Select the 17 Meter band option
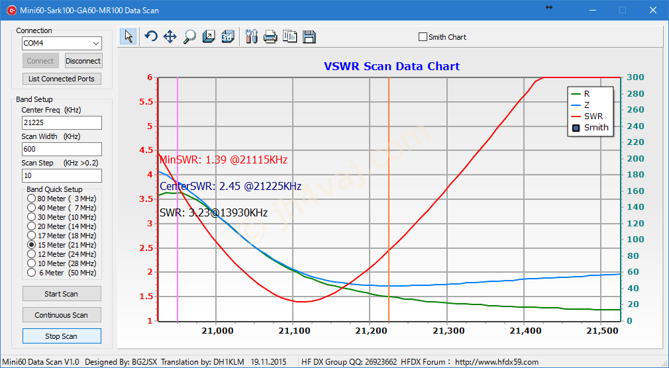 pyautogui.click(x=62, y=236)
